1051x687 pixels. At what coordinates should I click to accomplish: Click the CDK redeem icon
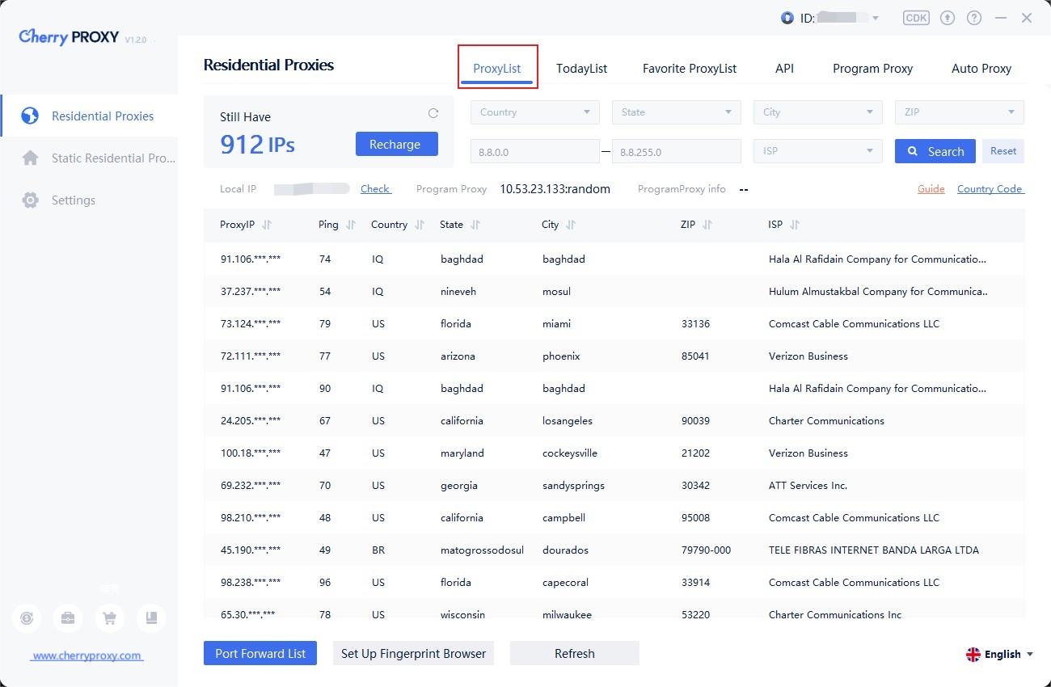point(915,18)
